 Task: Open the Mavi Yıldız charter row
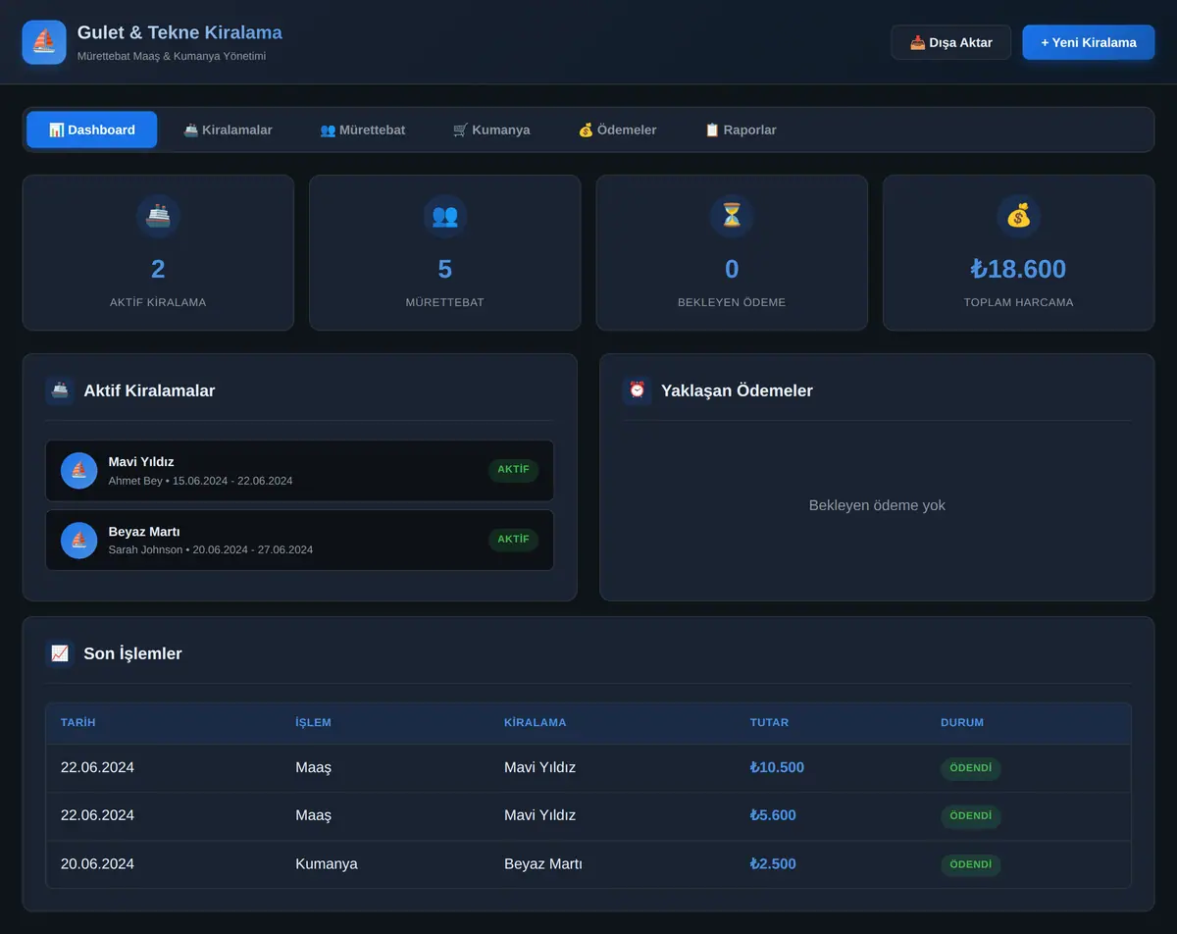pyautogui.click(x=299, y=471)
